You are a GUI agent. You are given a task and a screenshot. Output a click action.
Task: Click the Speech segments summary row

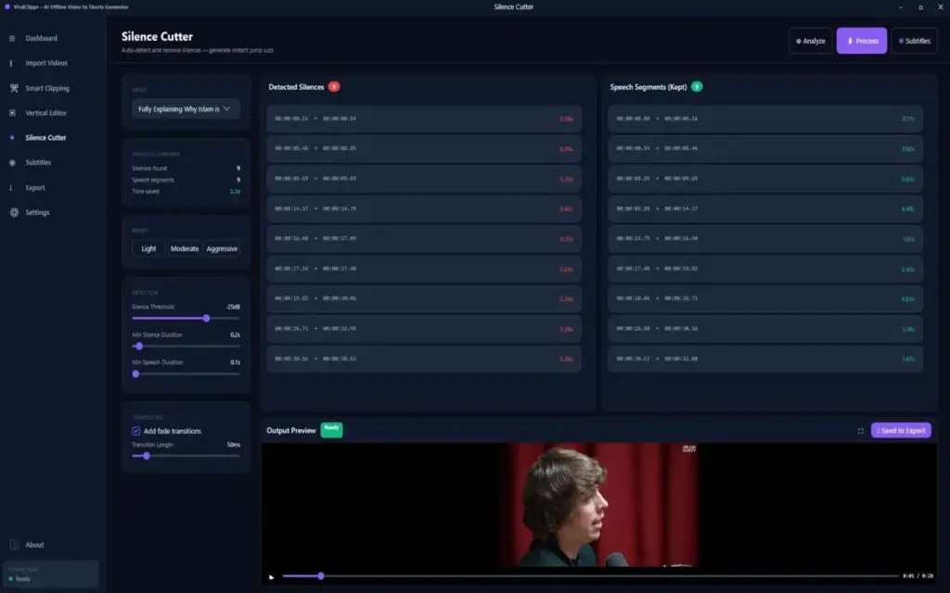point(186,180)
